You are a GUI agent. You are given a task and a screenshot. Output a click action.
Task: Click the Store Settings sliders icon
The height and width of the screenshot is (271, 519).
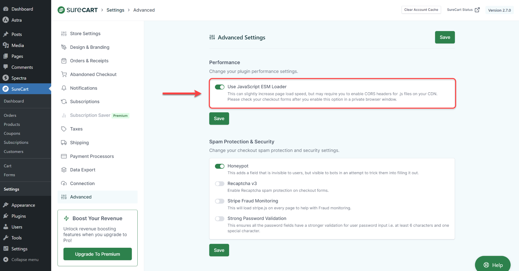pos(64,34)
